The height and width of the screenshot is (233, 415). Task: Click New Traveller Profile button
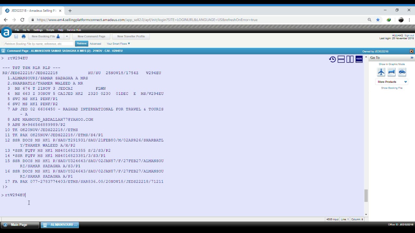point(131,37)
